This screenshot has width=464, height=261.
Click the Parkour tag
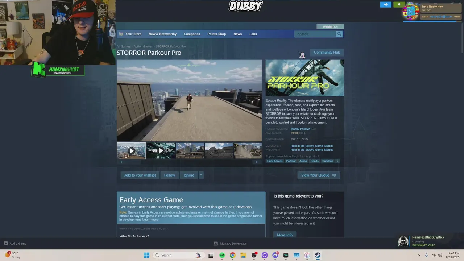(291, 161)
